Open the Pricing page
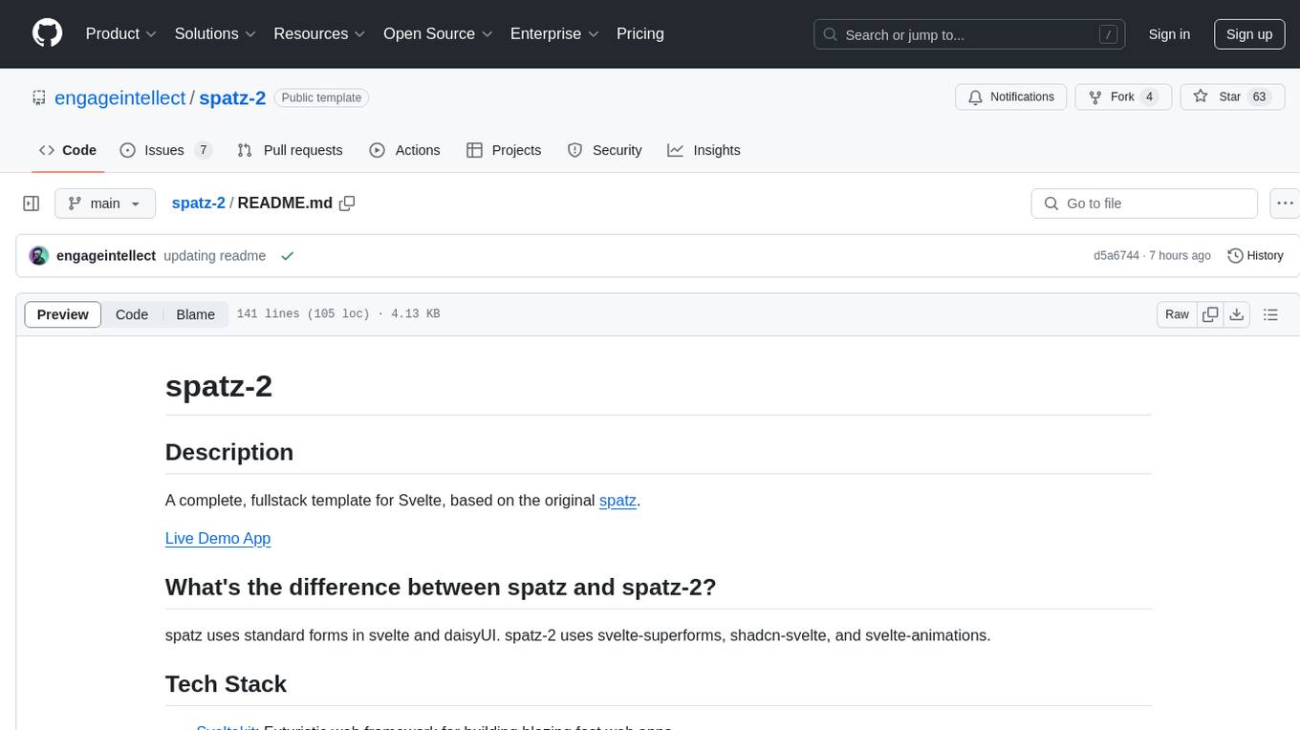This screenshot has width=1300, height=730. [640, 33]
